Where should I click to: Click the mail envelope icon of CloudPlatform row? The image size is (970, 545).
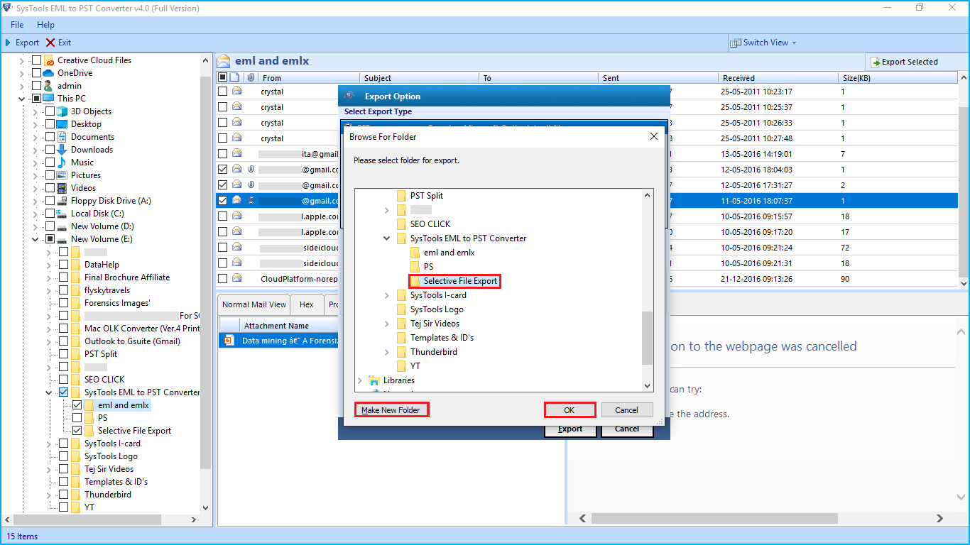[x=236, y=279]
